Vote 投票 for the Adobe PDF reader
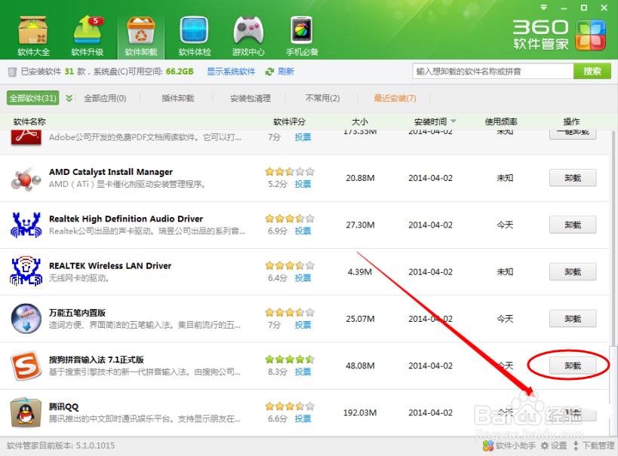Image resolution: width=618 pixels, height=456 pixels. pyautogui.click(x=303, y=137)
